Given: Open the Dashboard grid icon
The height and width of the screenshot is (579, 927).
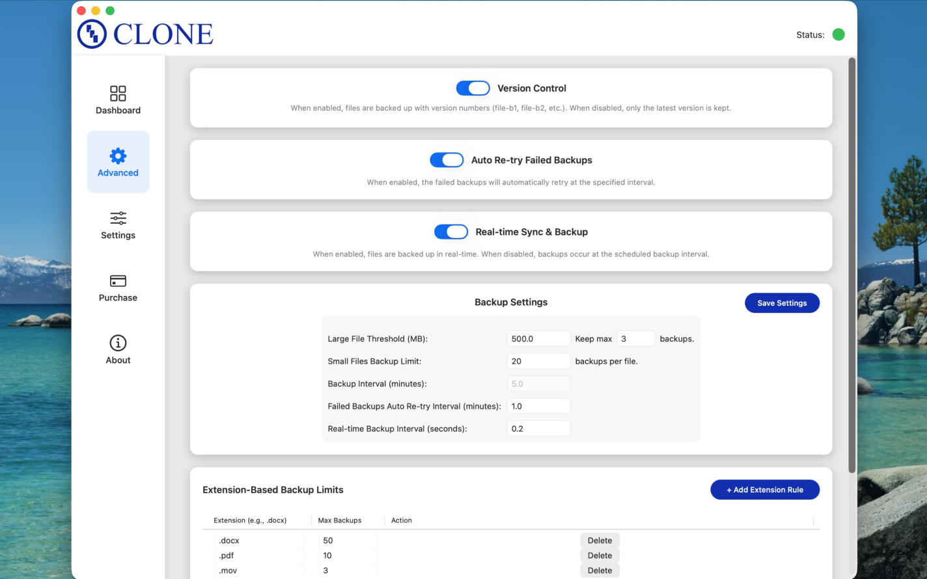Looking at the screenshot, I should (x=118, y=94).
